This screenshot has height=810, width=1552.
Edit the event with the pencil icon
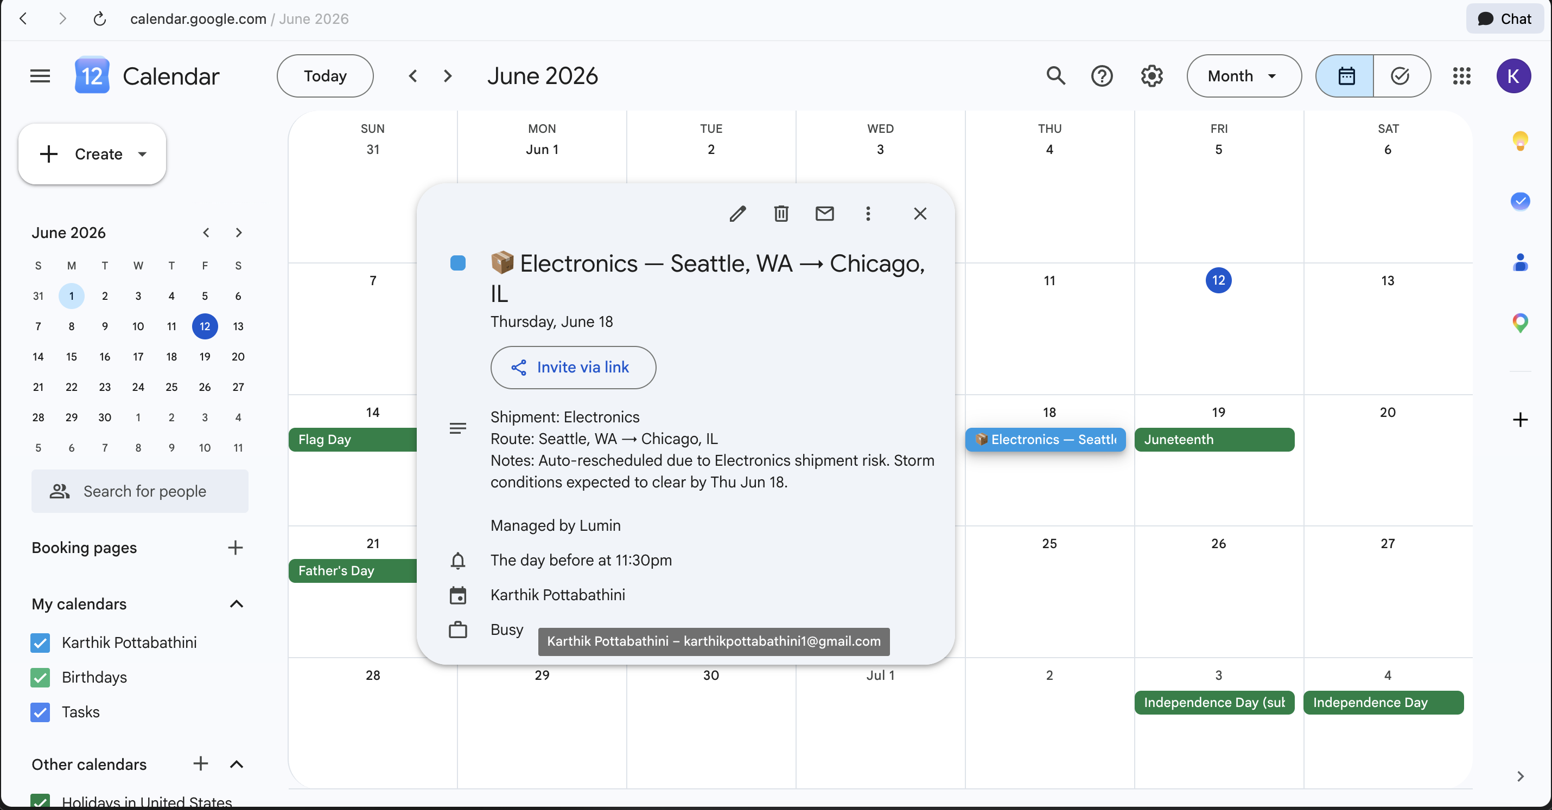(x=737, y=213)
